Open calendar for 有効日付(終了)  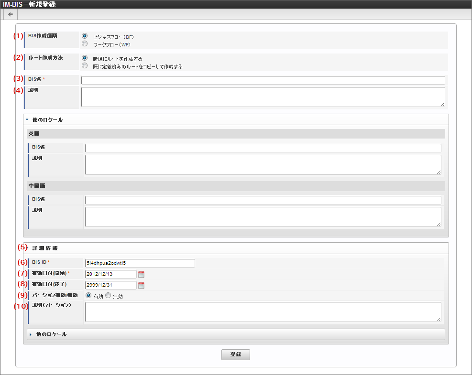click(x=141, y=285)
